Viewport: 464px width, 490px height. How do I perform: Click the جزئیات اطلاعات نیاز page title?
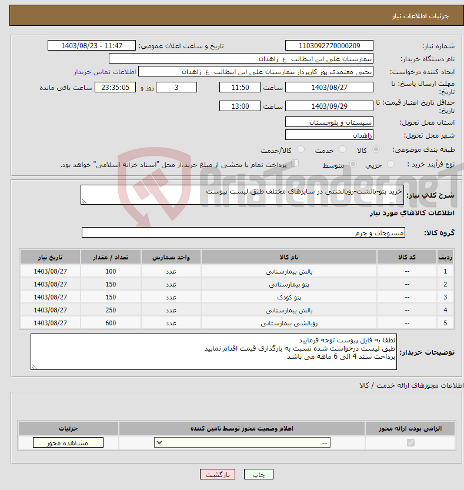click(420, 16)
